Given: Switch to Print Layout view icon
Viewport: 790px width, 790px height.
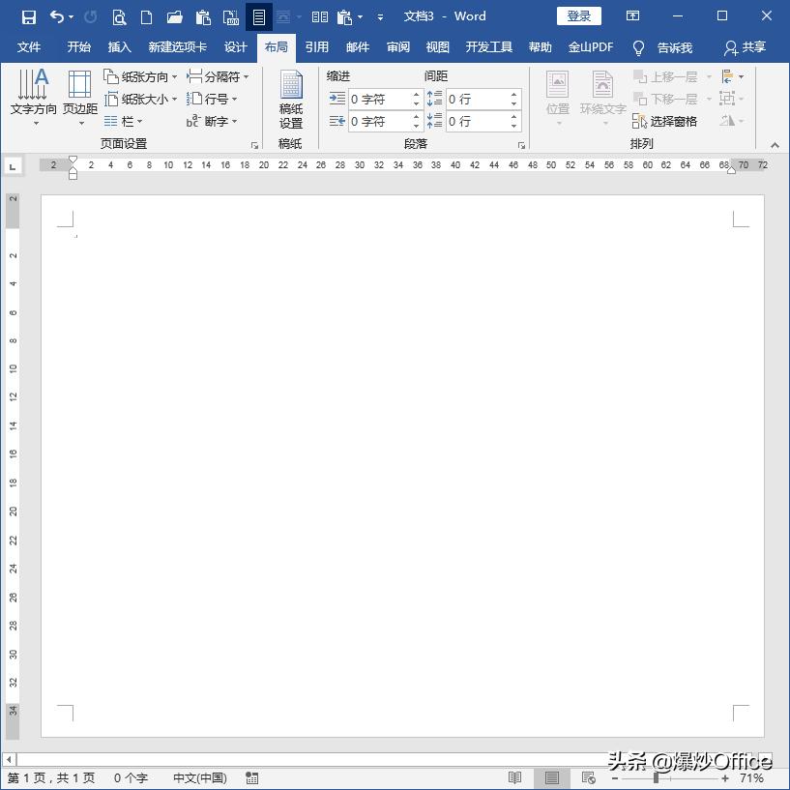Looking at the screenshot, I should (552, 777).
